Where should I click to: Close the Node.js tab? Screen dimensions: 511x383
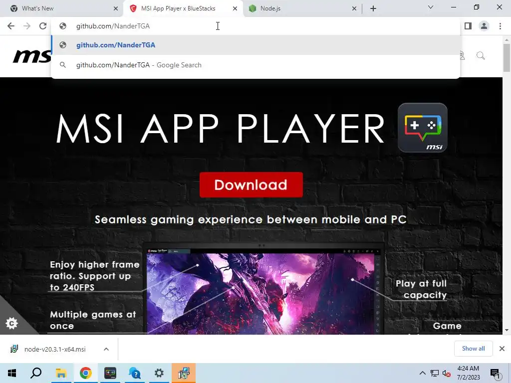354,8
